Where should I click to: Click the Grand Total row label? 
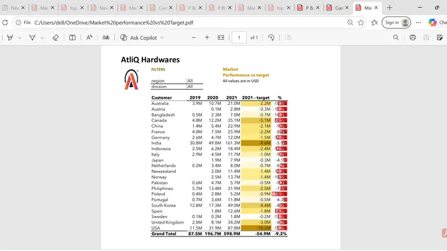tap(164, 234)
